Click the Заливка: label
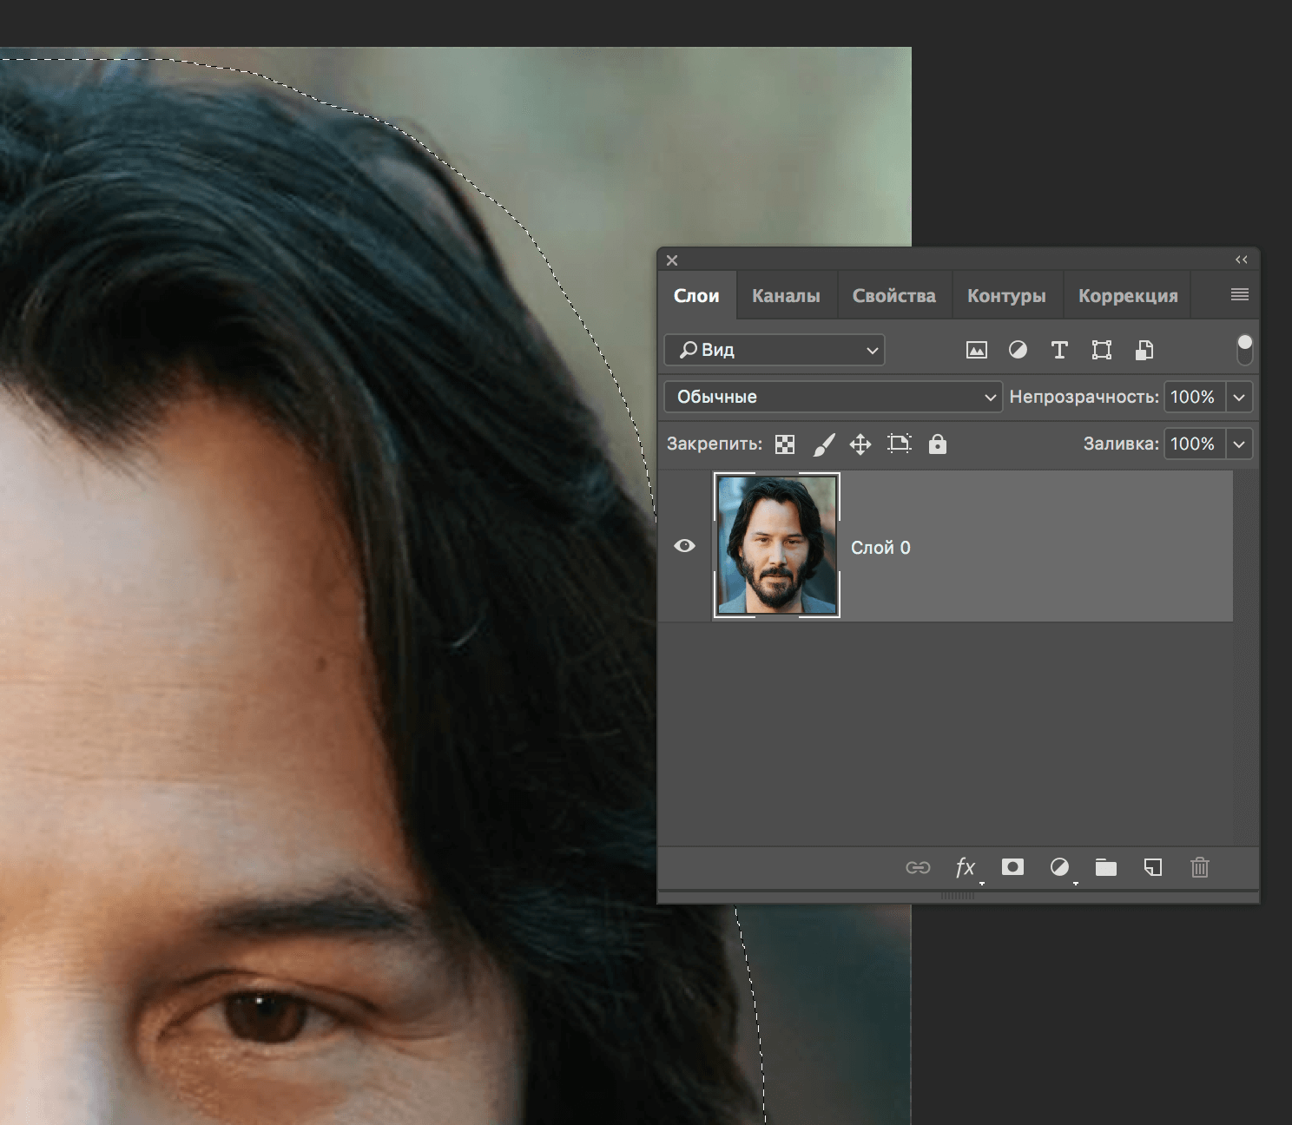The width and height of the screenshot is (1292, 1125). [1121, 444]
